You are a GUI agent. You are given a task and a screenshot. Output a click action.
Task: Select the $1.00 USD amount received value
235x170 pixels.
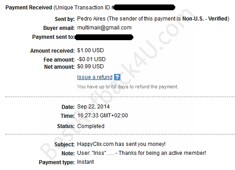coord(91,50)
